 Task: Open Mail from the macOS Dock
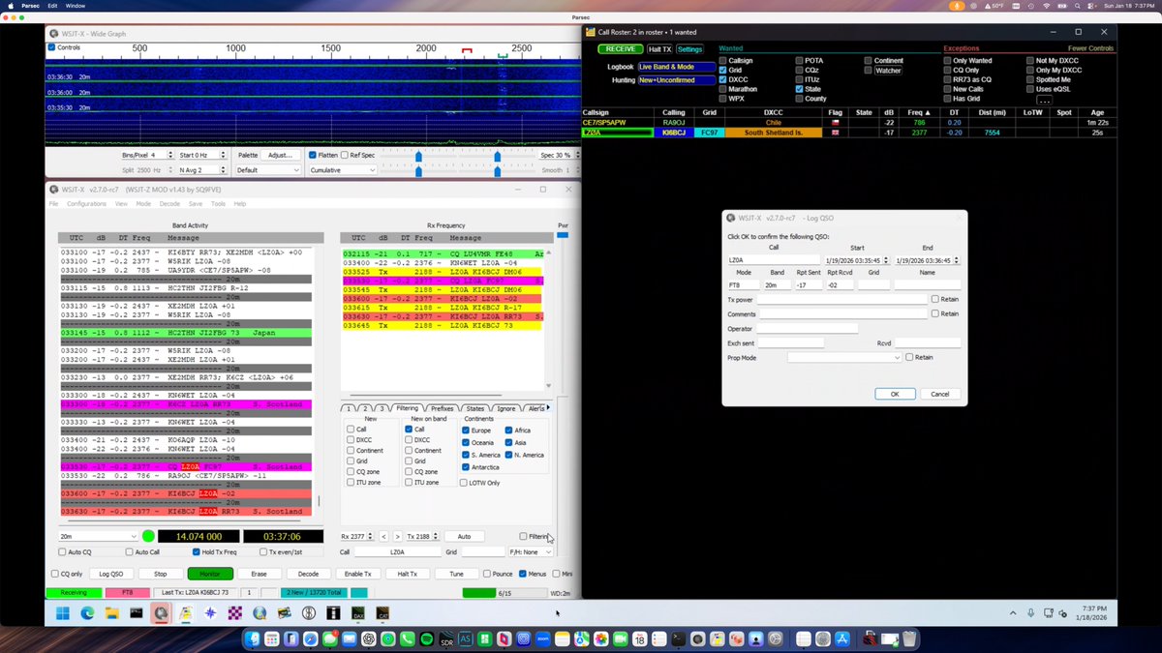pos(350,638)
